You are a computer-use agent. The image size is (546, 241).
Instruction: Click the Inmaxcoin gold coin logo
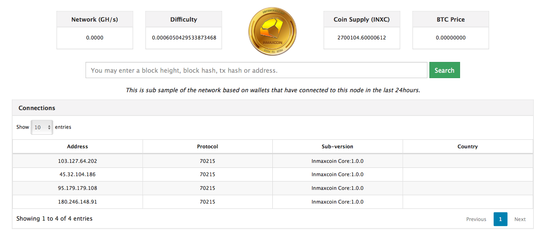coord(272,32)
